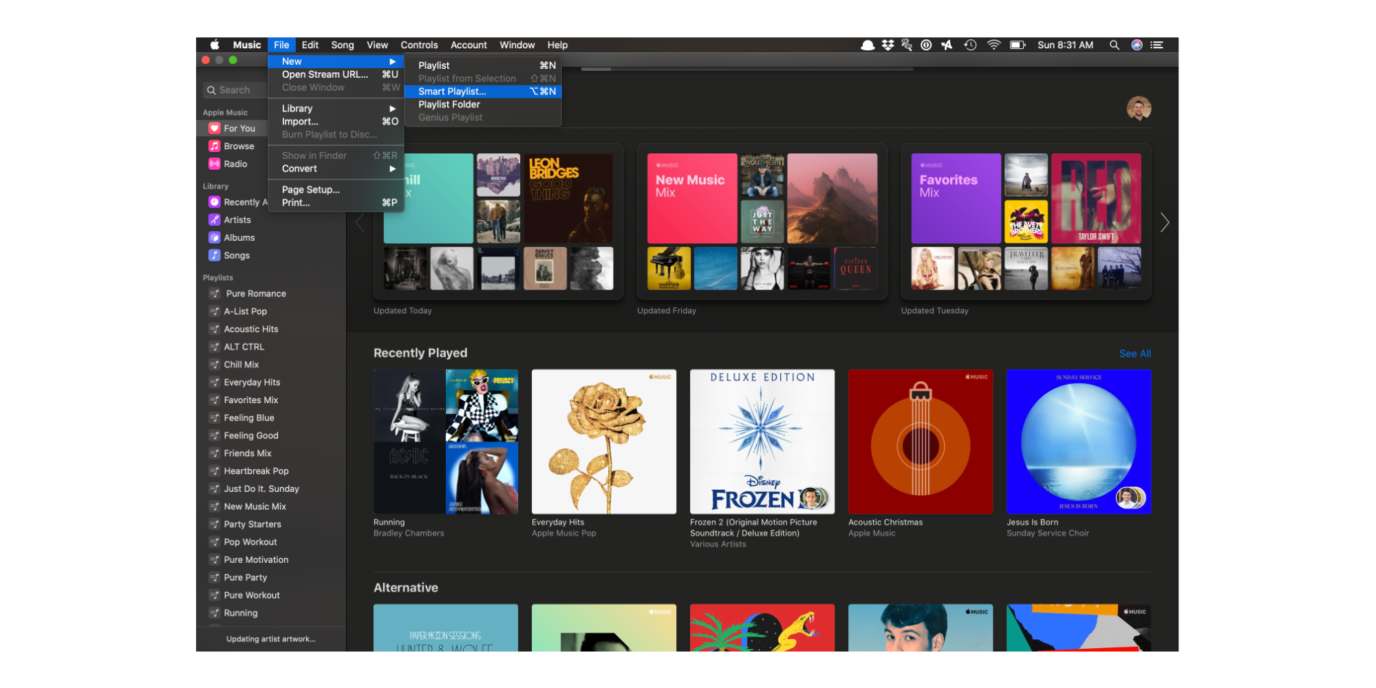The width and height of the screenshot is (1376, 688).
Task: Open the Wi-Fi status icon
Action: click(x=993, y=45)
